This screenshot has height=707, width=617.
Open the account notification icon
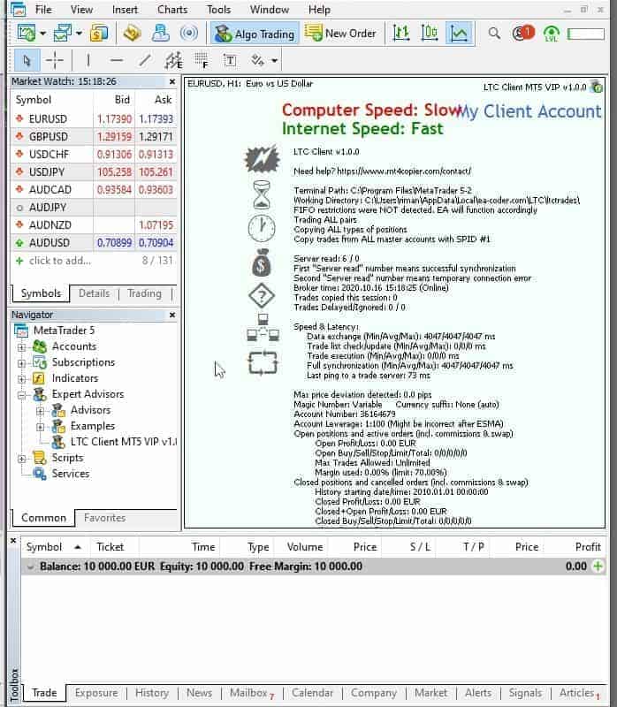pos(522,34)
